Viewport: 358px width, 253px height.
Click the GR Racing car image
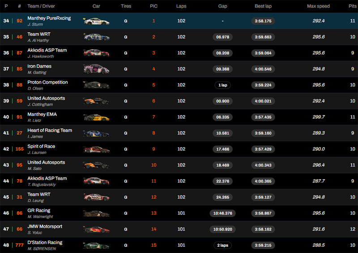[96, 214]
